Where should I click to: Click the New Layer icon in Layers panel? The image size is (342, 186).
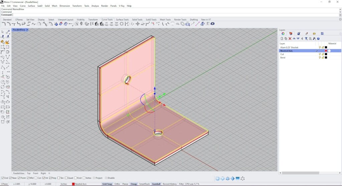(282, 38)
